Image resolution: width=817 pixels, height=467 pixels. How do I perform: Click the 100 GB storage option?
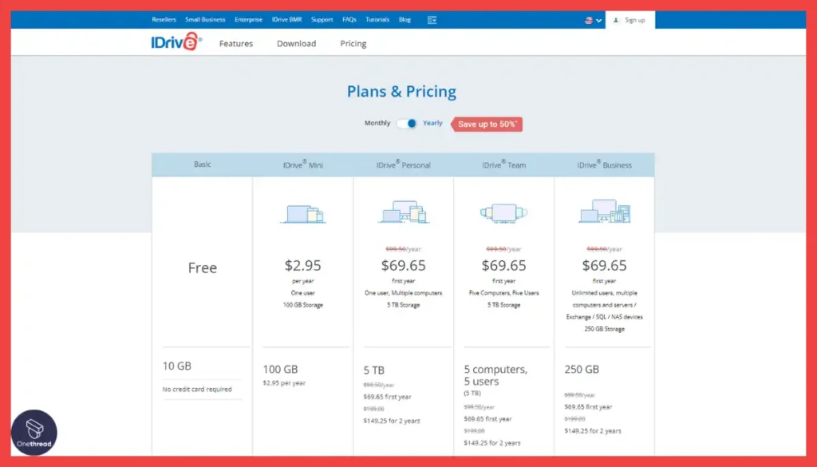280,369
